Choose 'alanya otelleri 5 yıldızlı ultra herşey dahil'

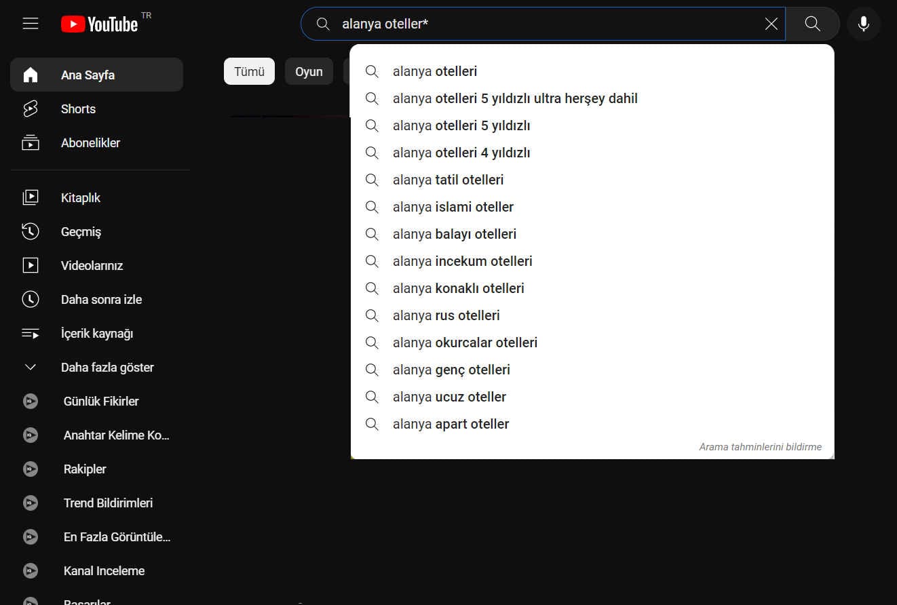pos(592,98)
